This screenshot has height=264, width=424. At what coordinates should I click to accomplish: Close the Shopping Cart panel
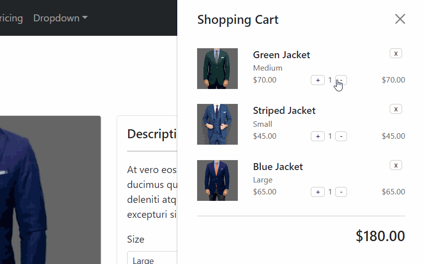tap(400, 19)
